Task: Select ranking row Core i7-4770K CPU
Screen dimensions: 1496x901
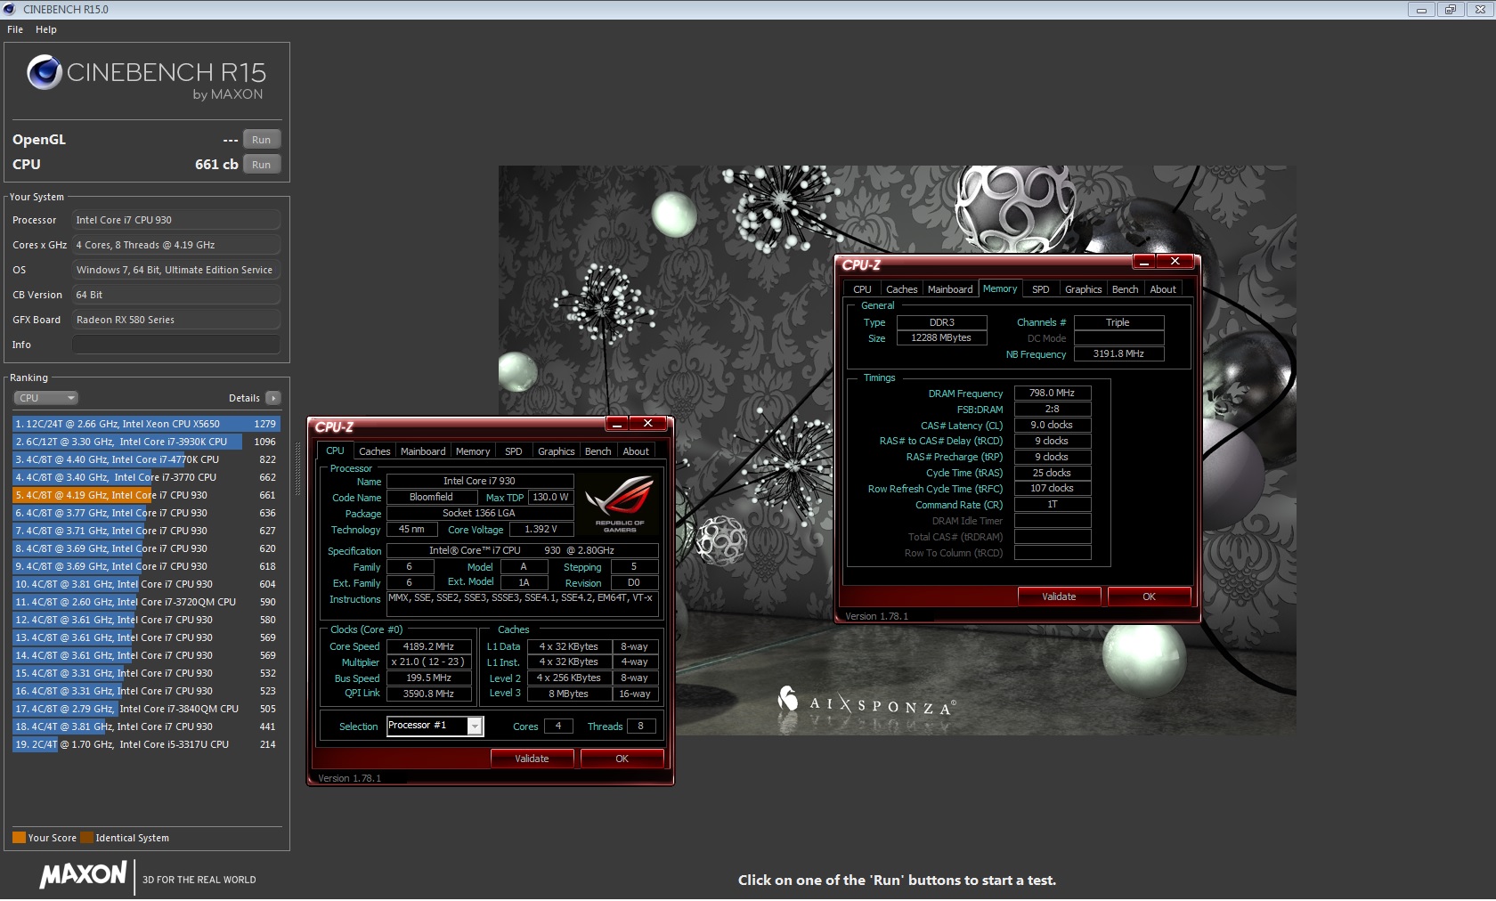Action: 146,459
